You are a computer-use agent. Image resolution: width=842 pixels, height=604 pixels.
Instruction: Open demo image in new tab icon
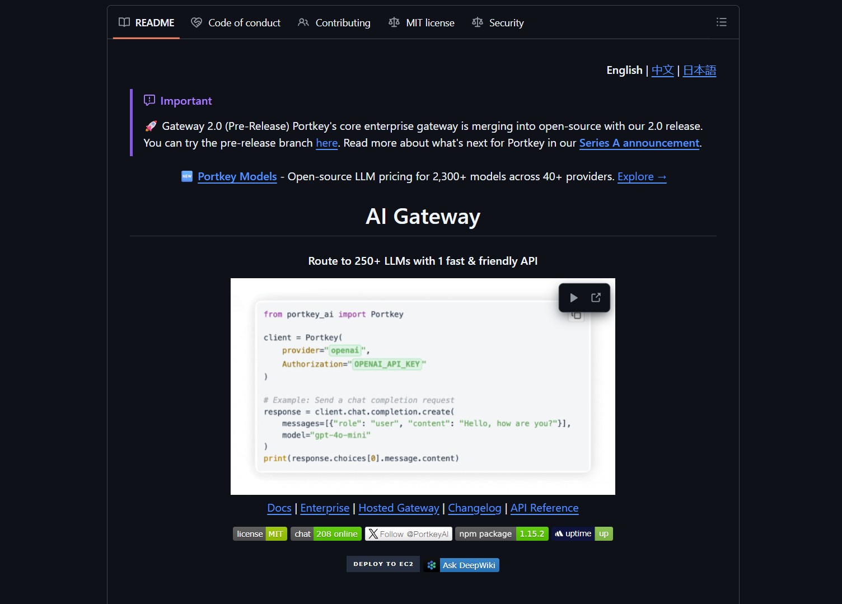point(596,298)
